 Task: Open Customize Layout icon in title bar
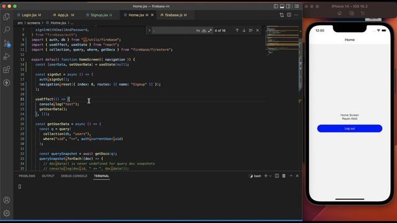click(x=297, y=6)
